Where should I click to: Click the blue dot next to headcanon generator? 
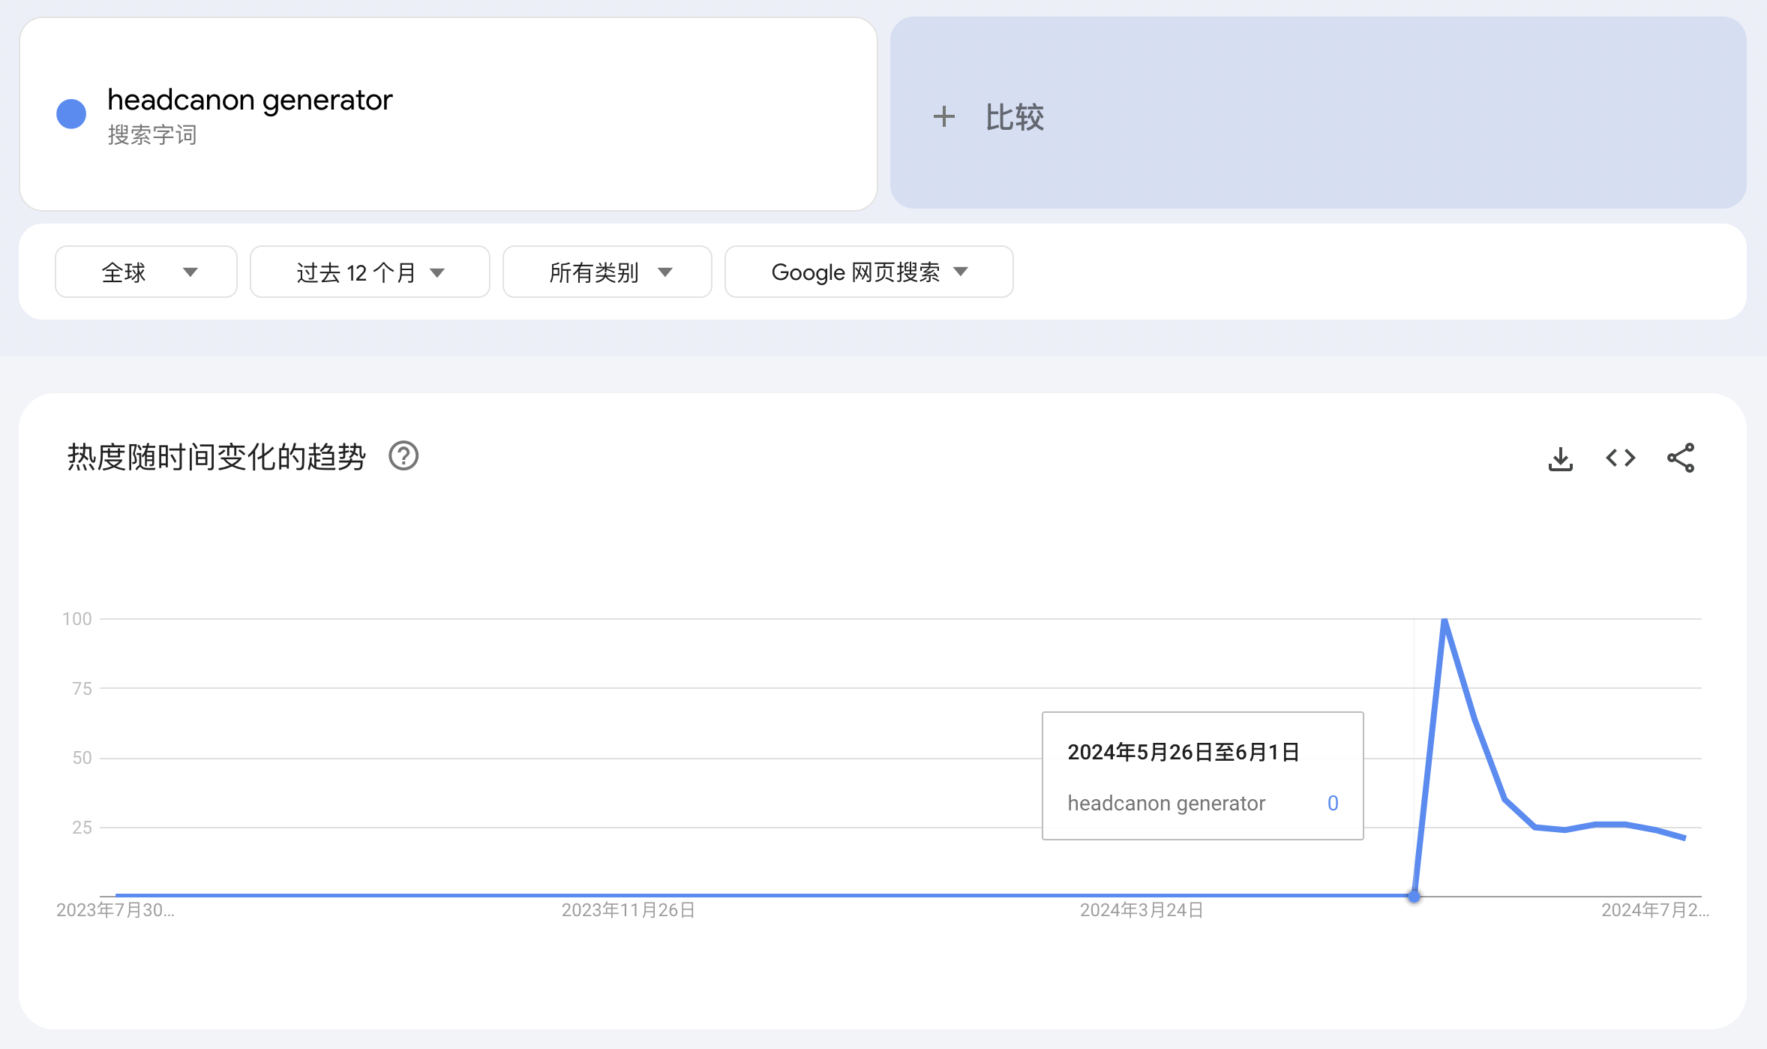click(71, 114)
